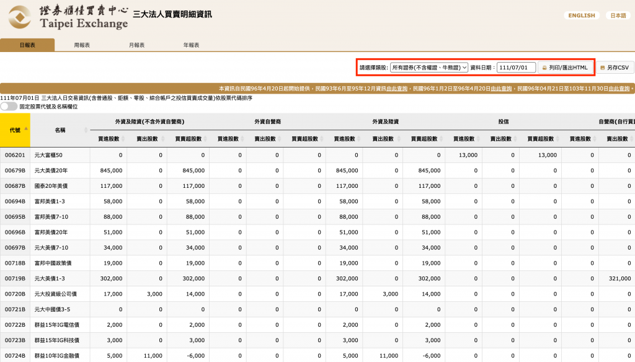The height and width of the screenshot is (362, 635).
Task: Switch language to 日本語
Action: click(618, 15)
